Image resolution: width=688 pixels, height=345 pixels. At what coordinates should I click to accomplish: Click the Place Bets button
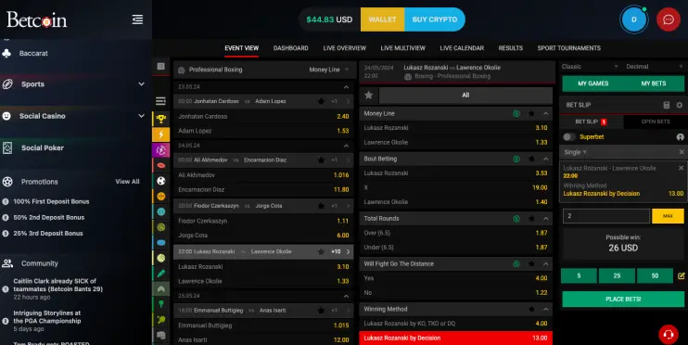pyautogui.click(x=623, y=299)
